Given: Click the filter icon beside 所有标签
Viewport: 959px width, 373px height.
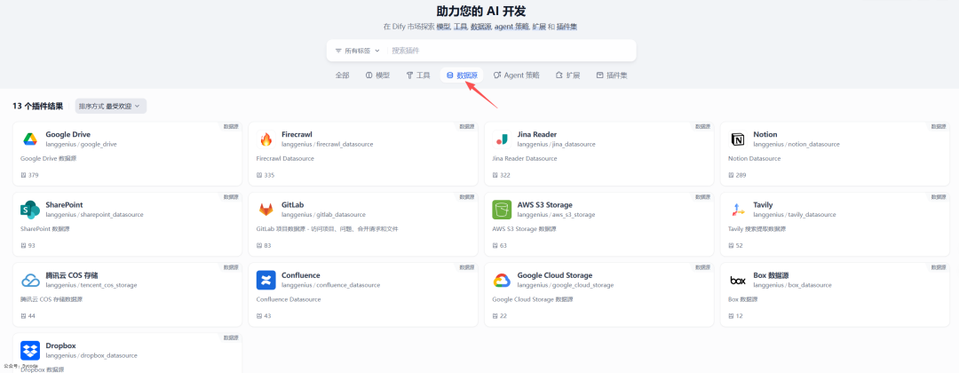Looking at the screenshot, I should pyautogui.click(x=338, y=51).
